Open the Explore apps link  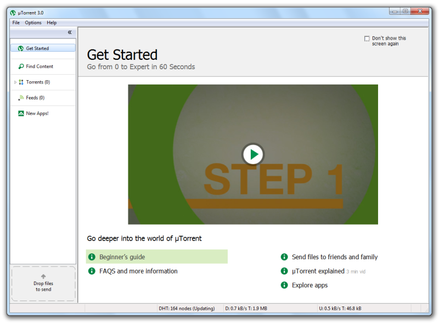pos(309,285)
